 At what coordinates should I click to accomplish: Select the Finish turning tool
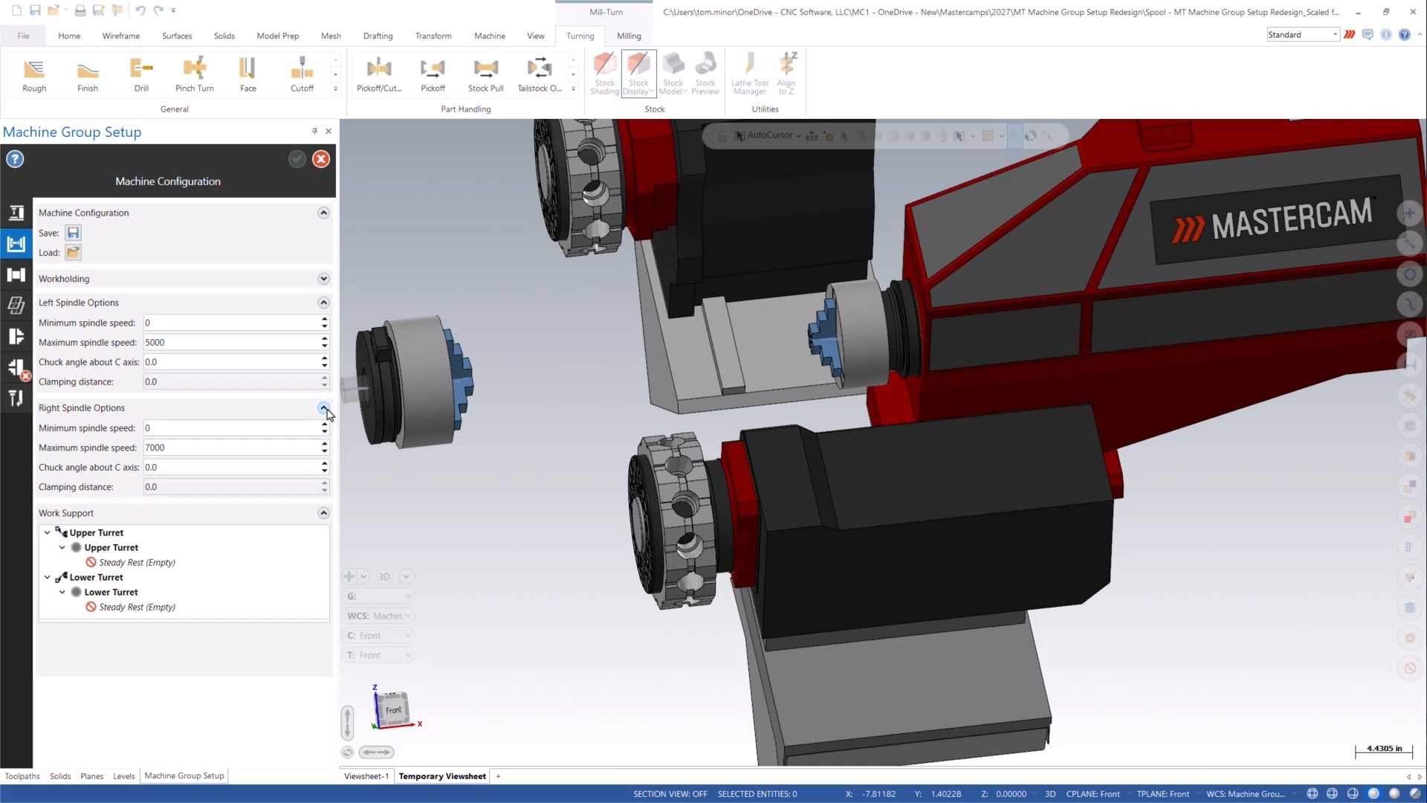click(x=88, y=75)
